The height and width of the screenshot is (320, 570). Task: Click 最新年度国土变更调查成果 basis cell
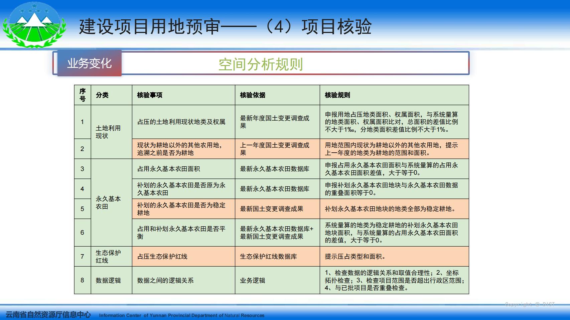(277, 122)
